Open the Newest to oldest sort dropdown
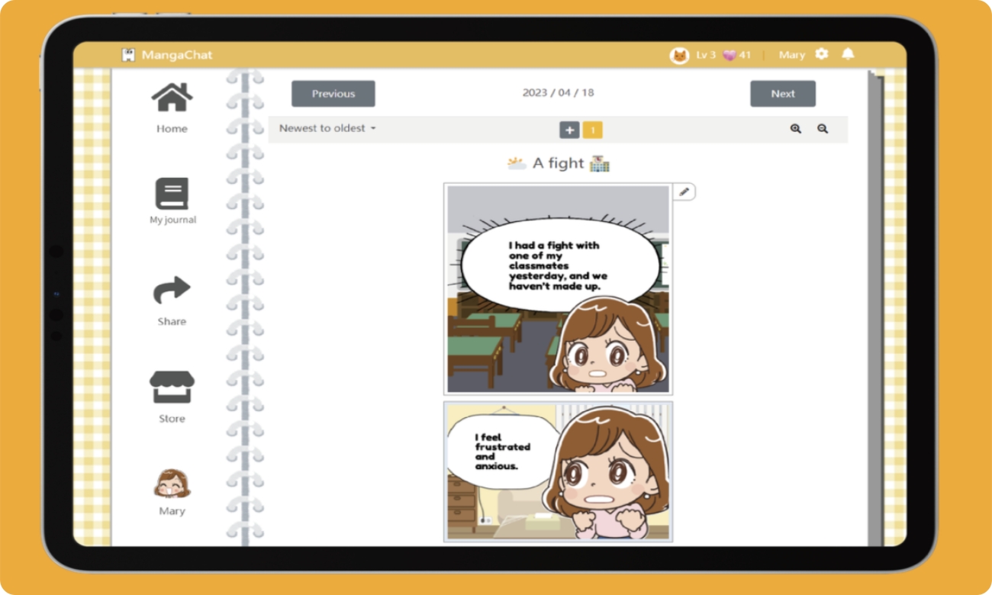This screenshot has height=595, width=992. (x=327, y=129)
